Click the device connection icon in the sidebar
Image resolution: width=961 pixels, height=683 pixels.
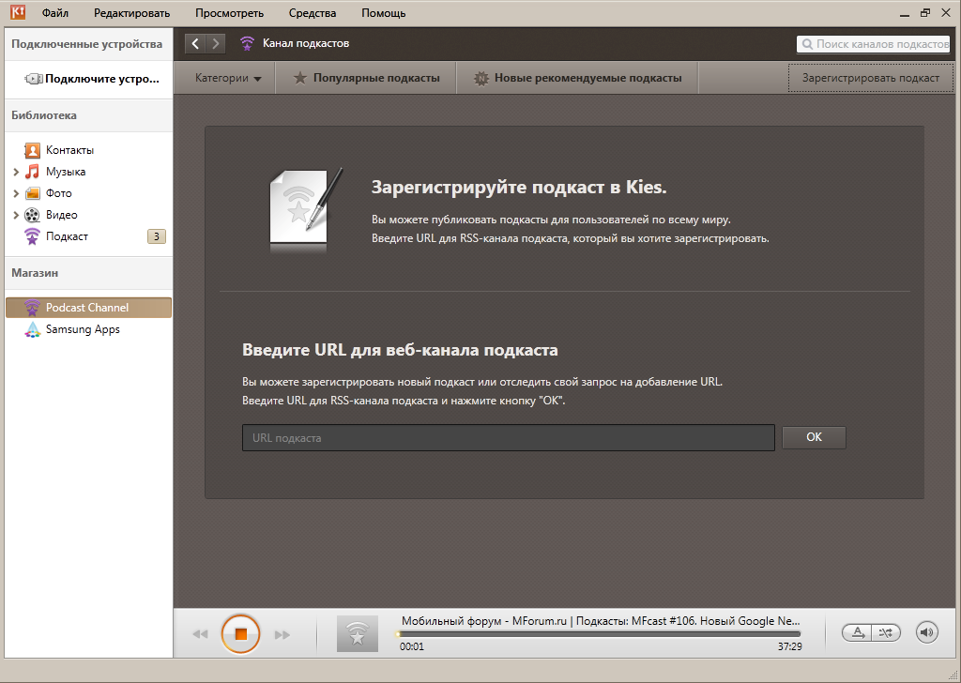pyautogui.click(x=34, y=79)
